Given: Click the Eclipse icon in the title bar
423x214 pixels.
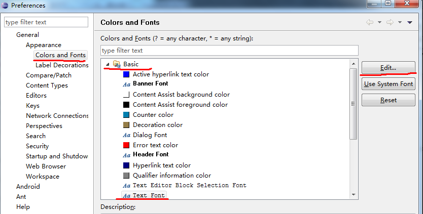Looking at the screenshot, I should coord(6,6).
